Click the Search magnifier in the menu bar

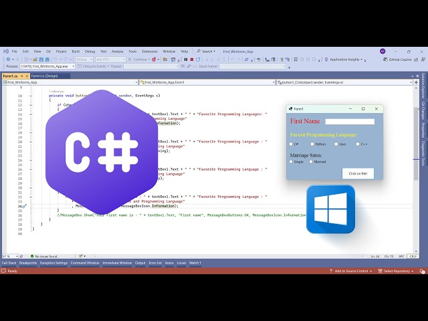click(199, 51)
